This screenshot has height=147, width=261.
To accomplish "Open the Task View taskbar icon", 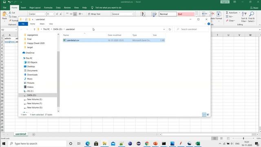I will click(79, 143).
